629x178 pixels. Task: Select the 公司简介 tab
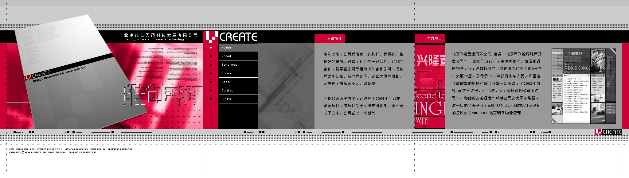point(330,38)
